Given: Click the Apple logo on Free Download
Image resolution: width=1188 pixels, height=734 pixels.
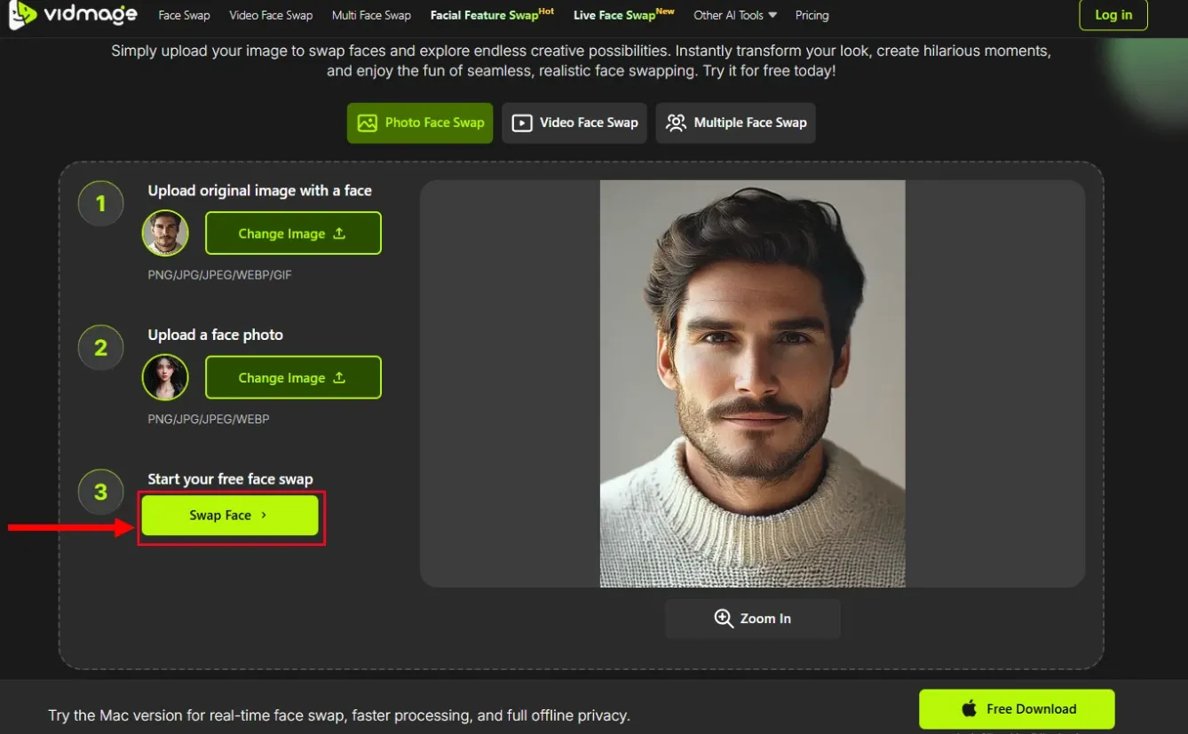Looking at the screenshot, I should coord(970,708).
